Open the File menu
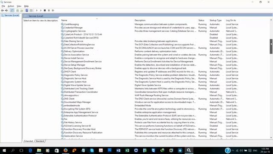Viewport: 273px width, 154px height. [3, 6]
